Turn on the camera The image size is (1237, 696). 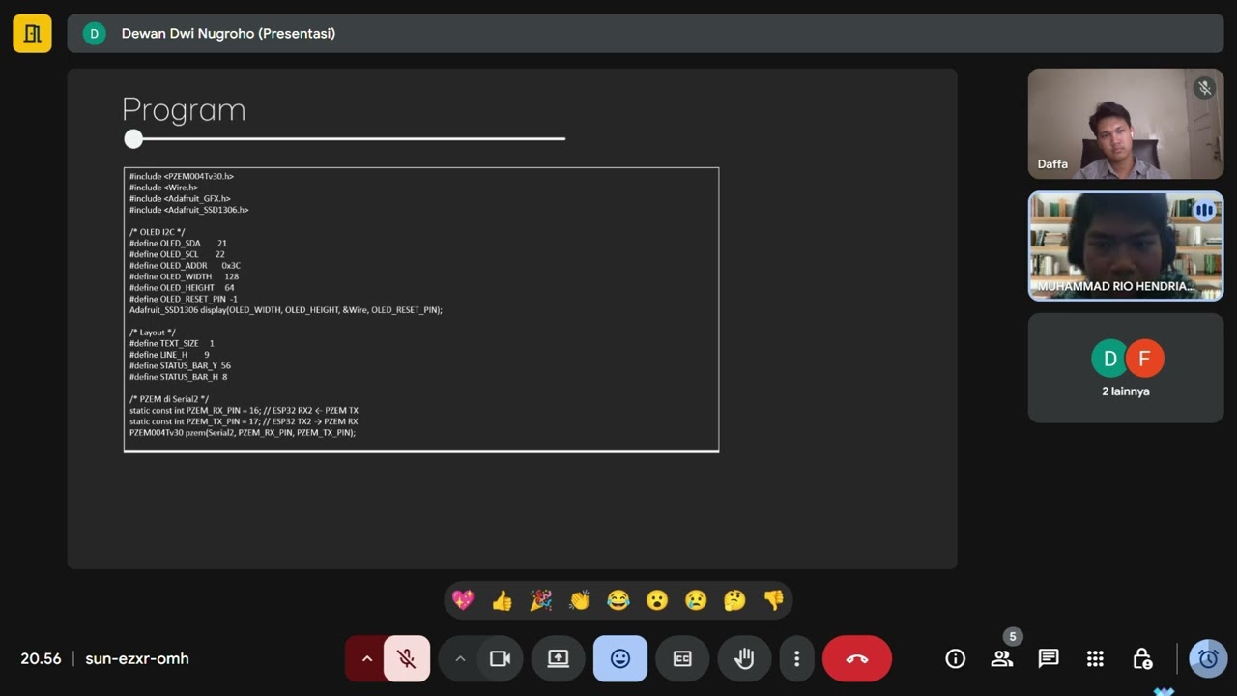point(500,658)
